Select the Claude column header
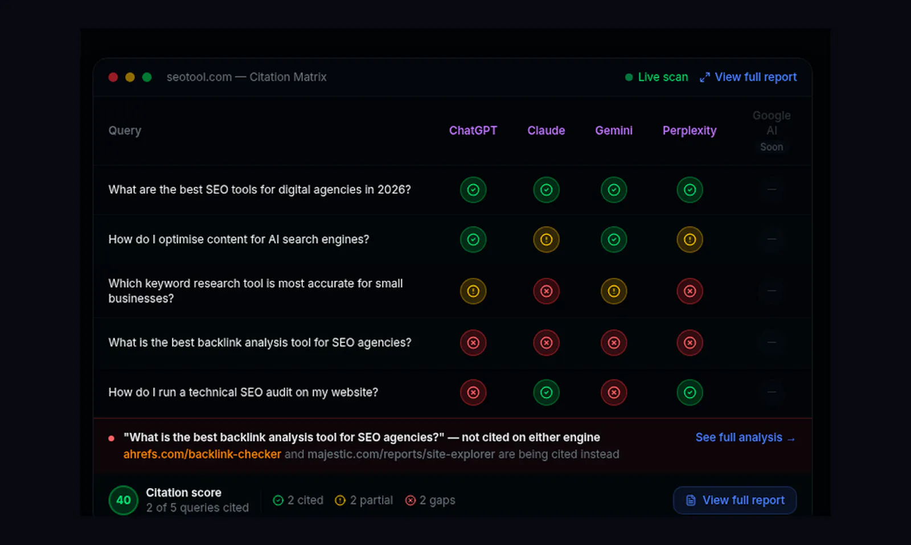Viewport: 911px width, 545px height. pos(546,130)
